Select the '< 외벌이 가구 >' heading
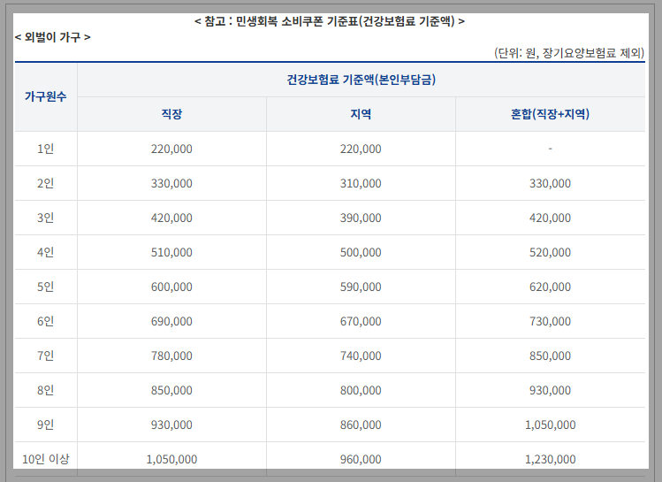The height and width of the screenshot is (482, 662). 53,37
